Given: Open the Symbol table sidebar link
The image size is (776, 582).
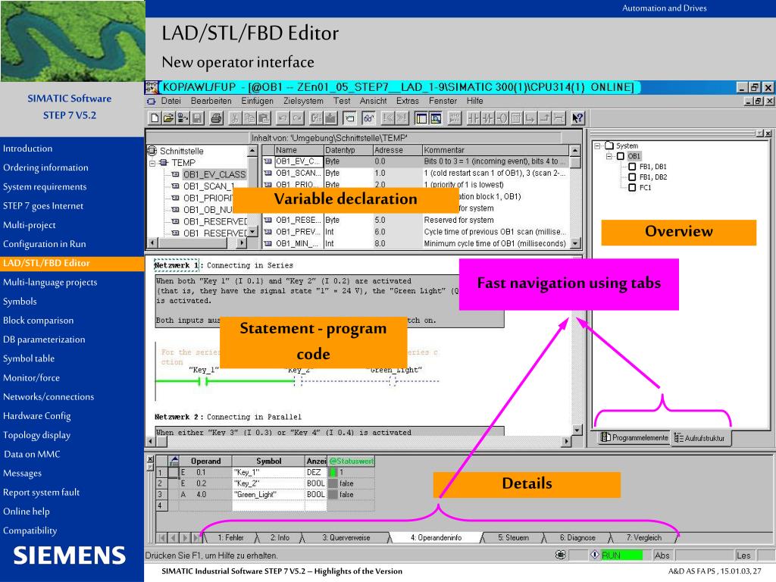Looking at the screenshot, I should pyautogui.click(x=29, y=358).
